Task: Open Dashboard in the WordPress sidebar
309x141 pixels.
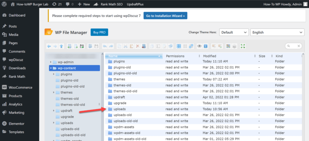Action: point(17,15)
